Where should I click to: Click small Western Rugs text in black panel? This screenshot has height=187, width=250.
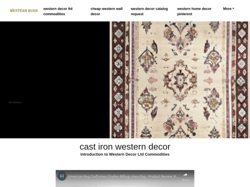[x=15, y=103]
